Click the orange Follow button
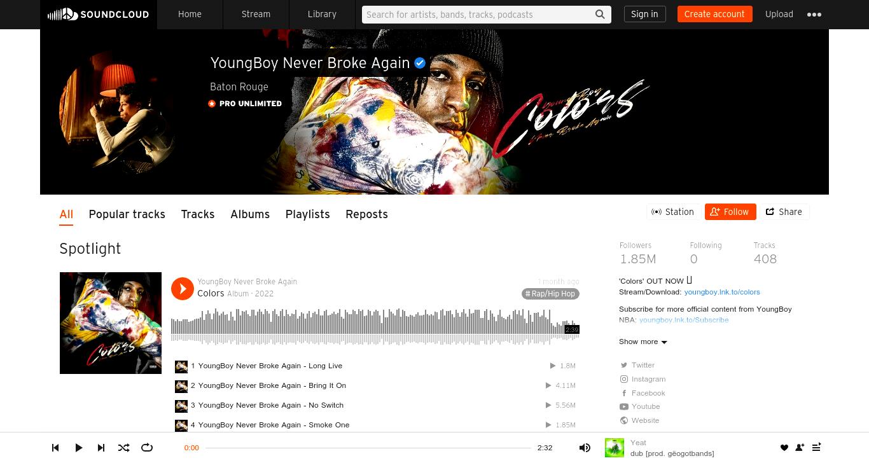 pyautogui.click(x=730, y=212)
